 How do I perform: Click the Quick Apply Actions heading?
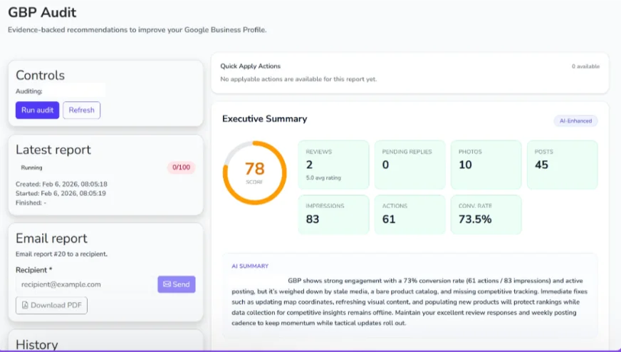(x=250, y=66)
